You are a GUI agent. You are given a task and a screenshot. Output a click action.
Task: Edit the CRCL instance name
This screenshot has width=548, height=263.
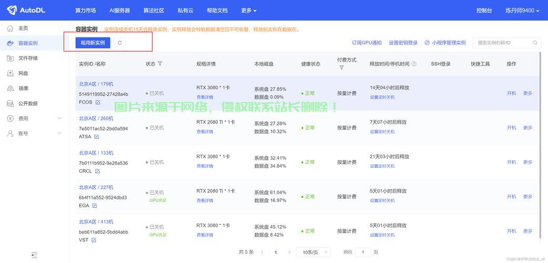point(97,171)
